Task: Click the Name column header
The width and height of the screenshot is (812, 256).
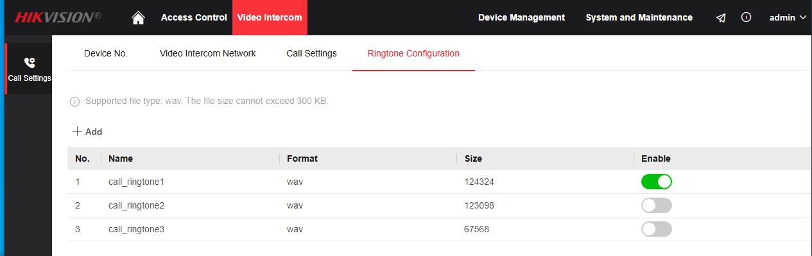Action: point(121,158)
